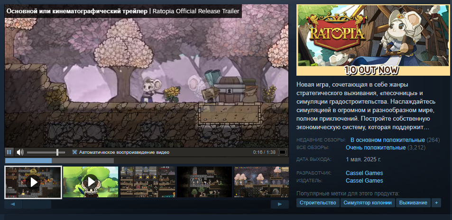Go to next thumbnails with right arrow

(x=280, y=204)
